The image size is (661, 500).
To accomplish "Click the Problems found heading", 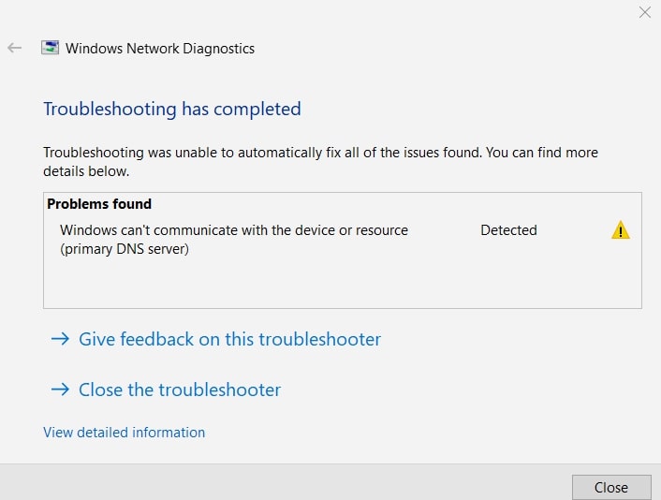I will (x=99, y=204).
